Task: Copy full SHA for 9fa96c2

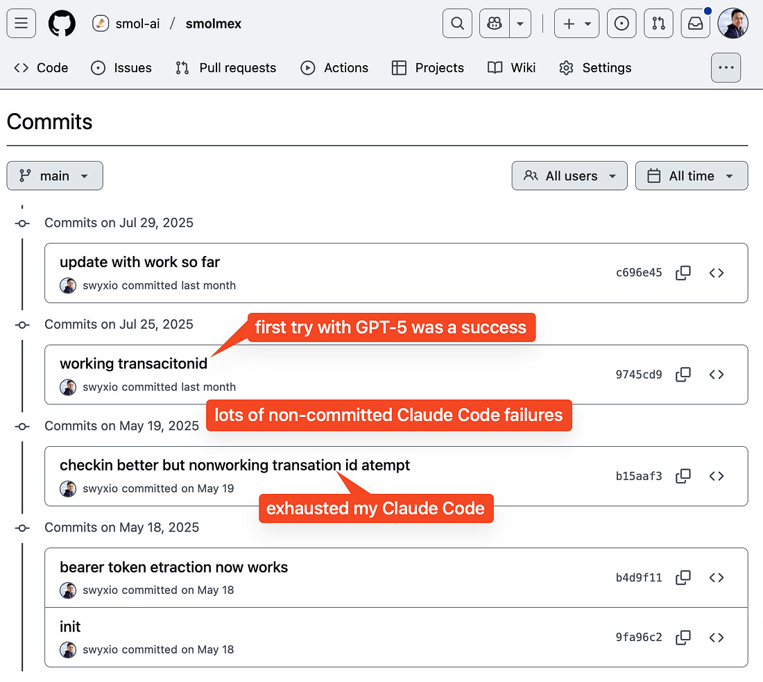Action: click(683, 638)
